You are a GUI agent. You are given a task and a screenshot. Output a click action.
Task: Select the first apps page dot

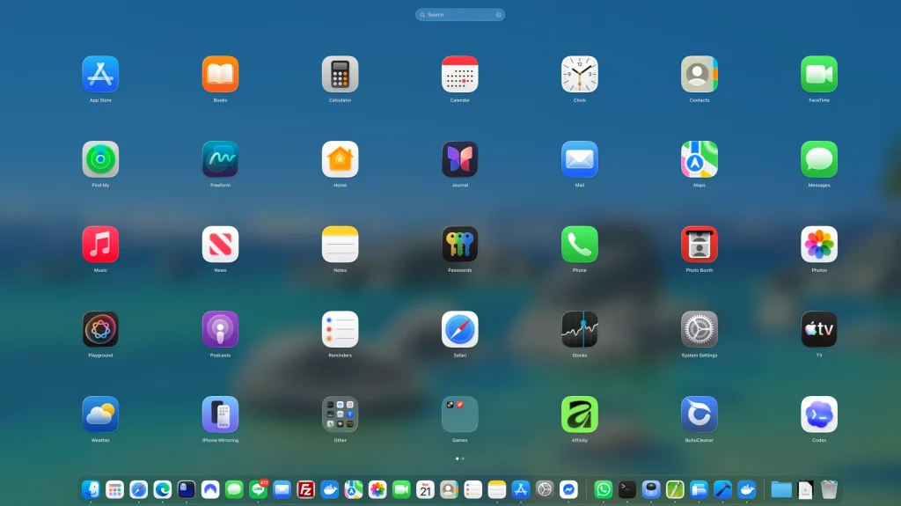tap(458, 458)
